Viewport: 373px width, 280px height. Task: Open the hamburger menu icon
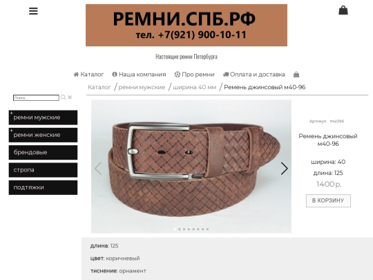tap(33, 11)
